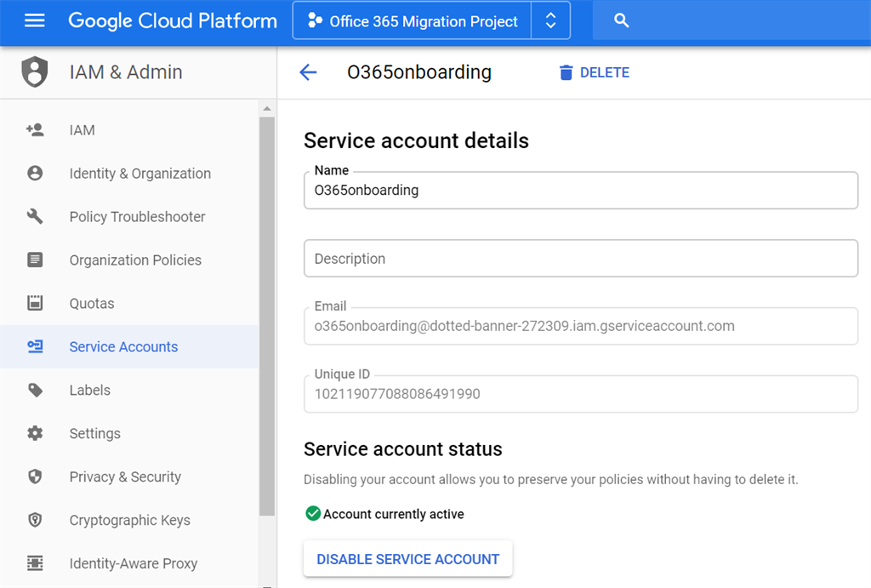This screenshot has height=588, width=871.
Task: Open Privacy & Security section
Action: pyautogui.click(x=125, y=477)
